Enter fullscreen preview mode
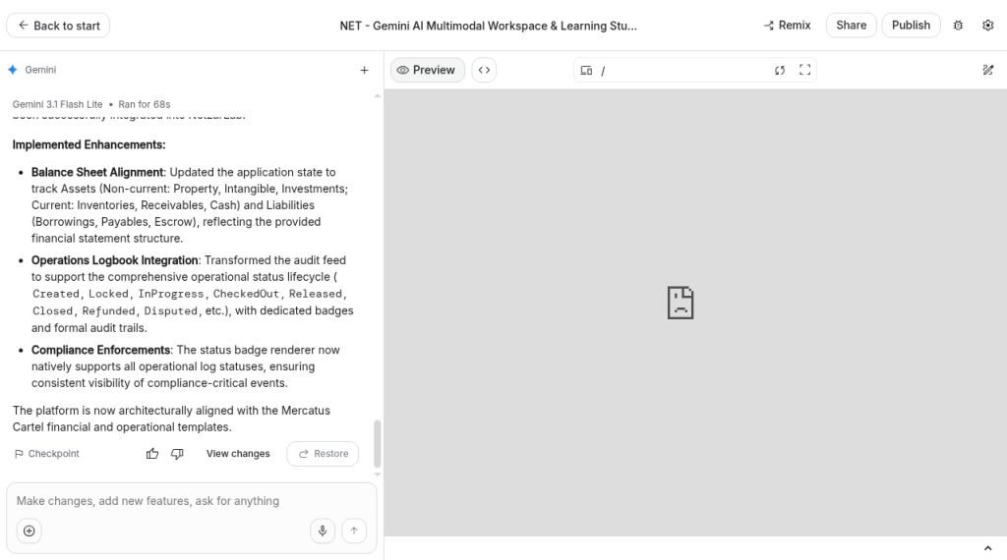 [x=804, y=70]
